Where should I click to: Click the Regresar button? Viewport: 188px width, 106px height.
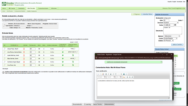136,14
